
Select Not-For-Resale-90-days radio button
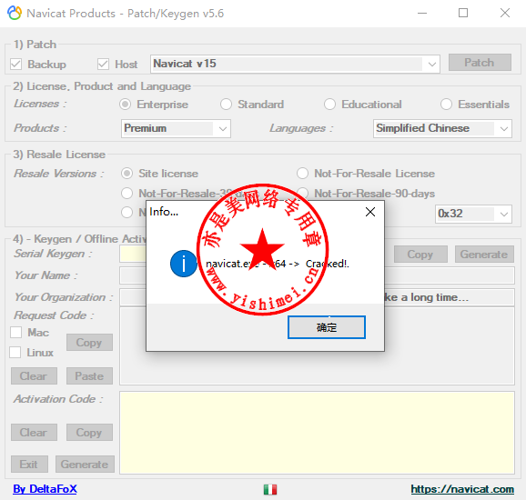(x=302, y=194)
